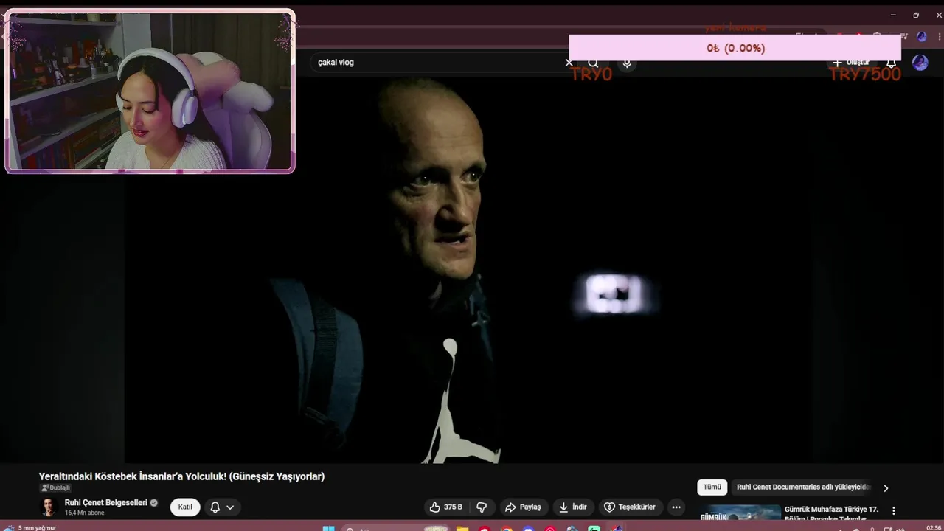This screenshot has height=531, width=944.
Task: Toggle channel notification bell under the video
Action: pyautogui.click(x=215, y=507)
